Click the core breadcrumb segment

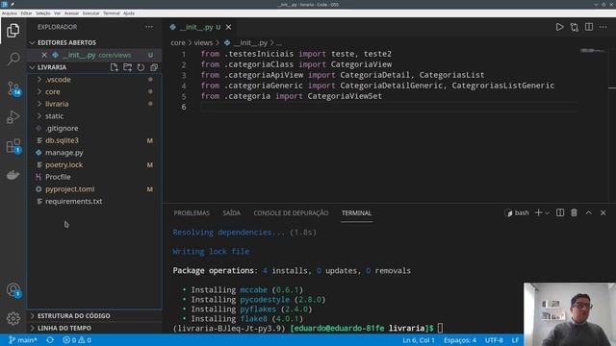point(177,42)
